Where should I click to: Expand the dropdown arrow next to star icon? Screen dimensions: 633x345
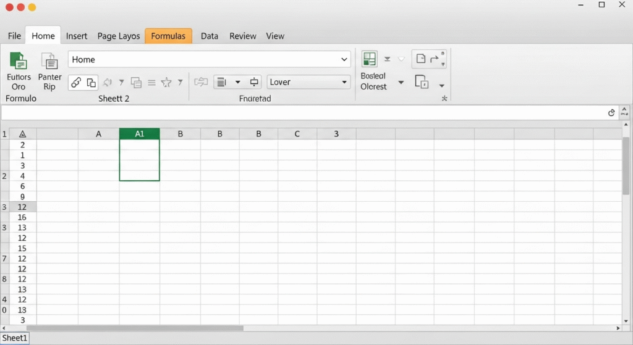[180, 82]
